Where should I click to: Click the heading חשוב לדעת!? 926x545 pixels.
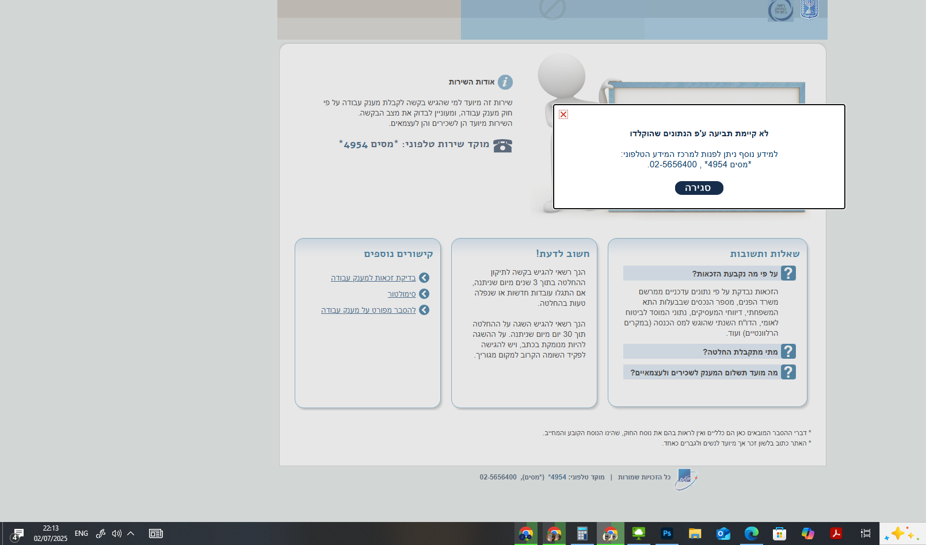pyautogui.click(x=563, y=254)
